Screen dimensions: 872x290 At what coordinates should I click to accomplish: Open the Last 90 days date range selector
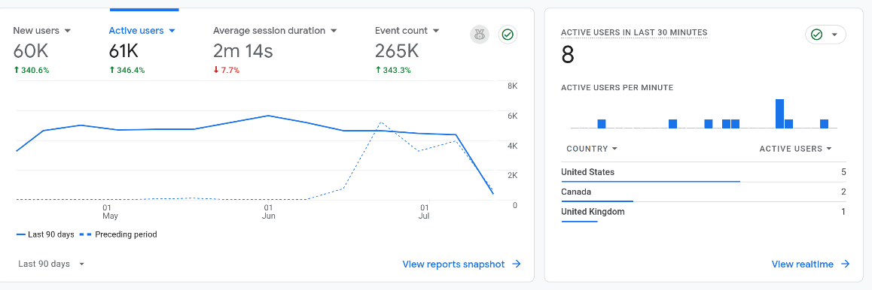click(x=51, y=264)
